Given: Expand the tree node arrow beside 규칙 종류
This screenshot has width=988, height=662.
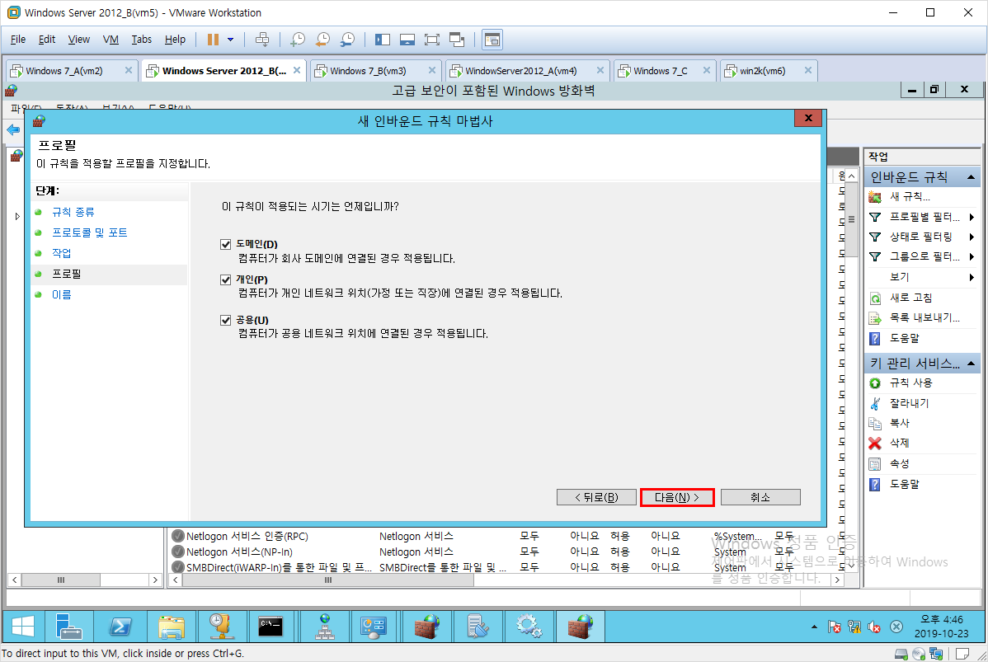Looking at the screenshot, I should coord(17,216).
